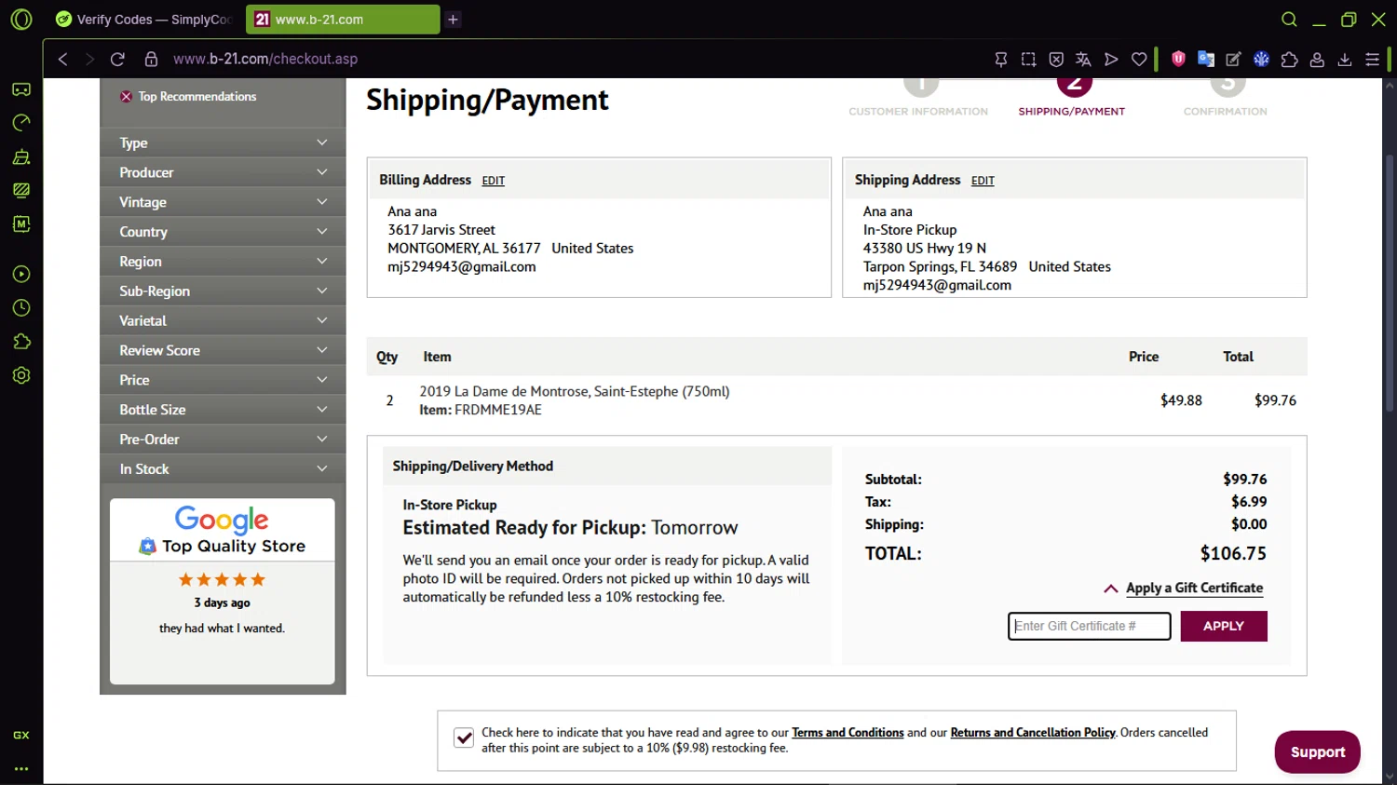Open Opera menu logo
The image size is (1397, 785).
point(20,19)
